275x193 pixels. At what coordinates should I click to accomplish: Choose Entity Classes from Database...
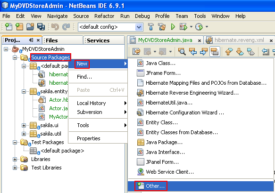click(201, 132)
